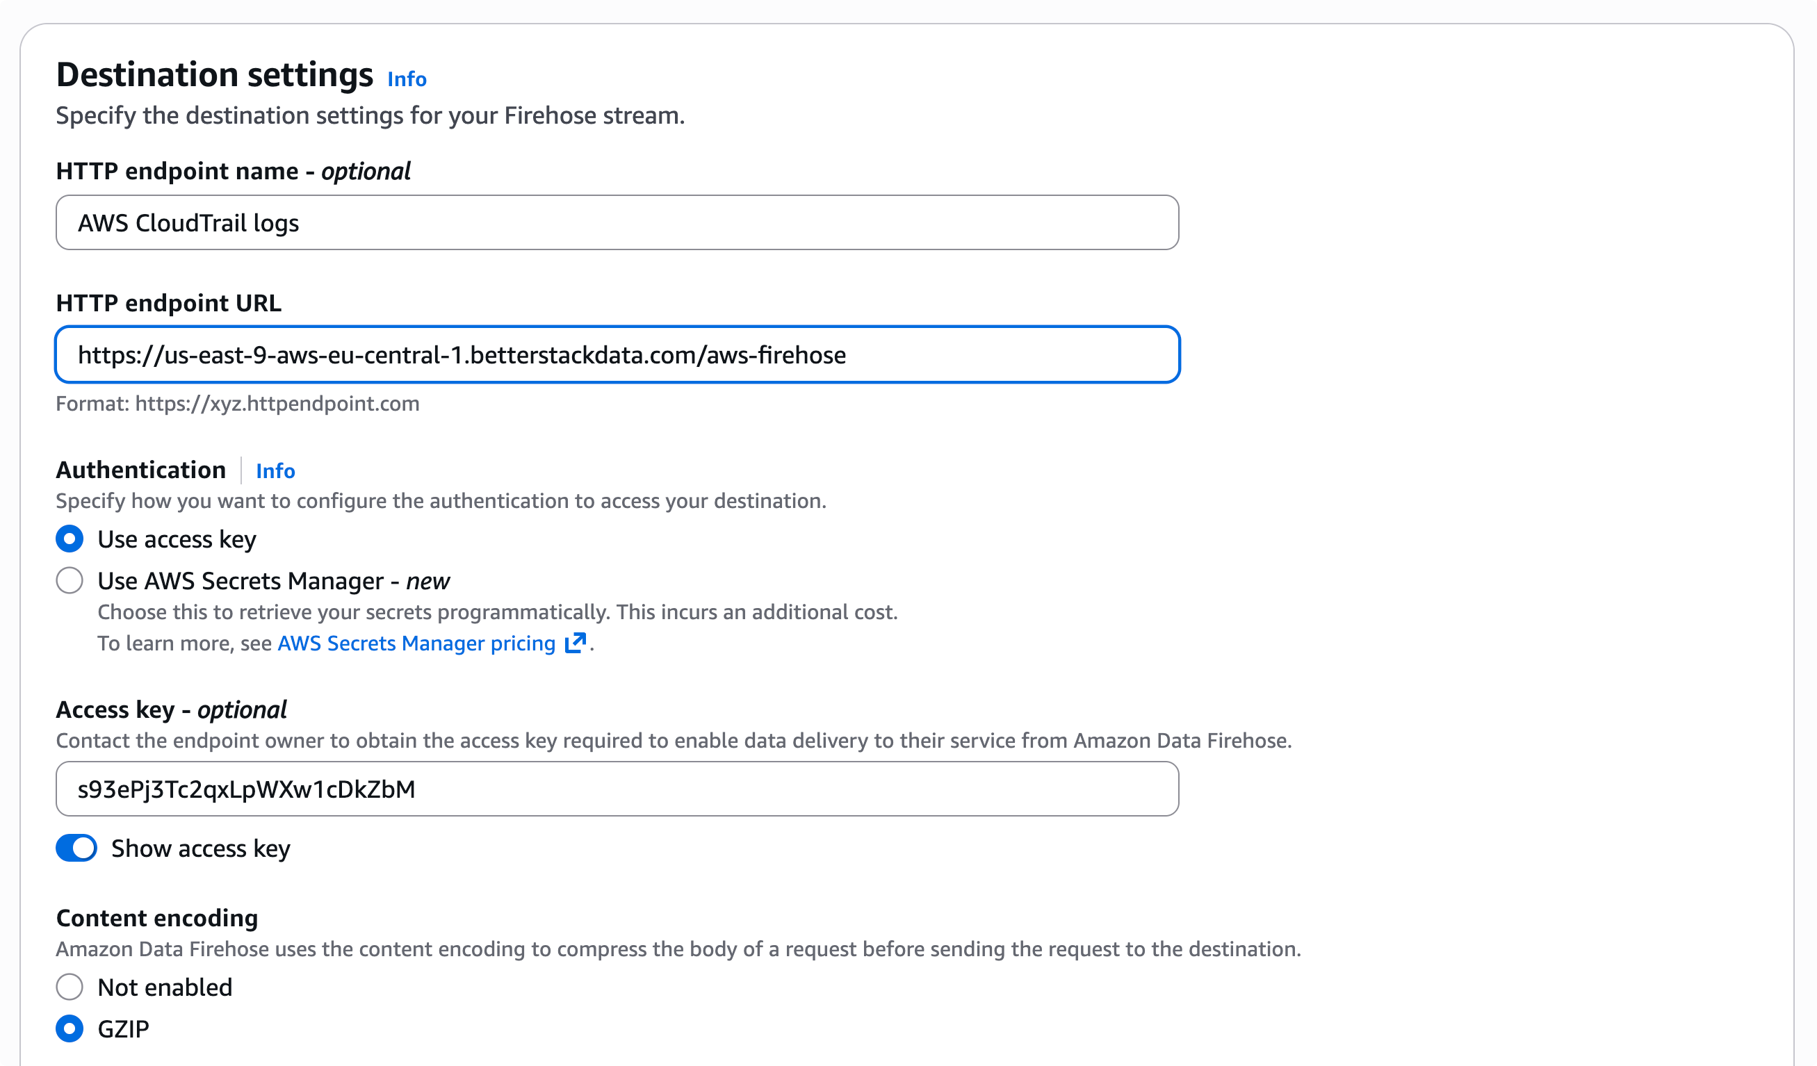Open "Info" beside the Authentication section

tap(275, 470)
